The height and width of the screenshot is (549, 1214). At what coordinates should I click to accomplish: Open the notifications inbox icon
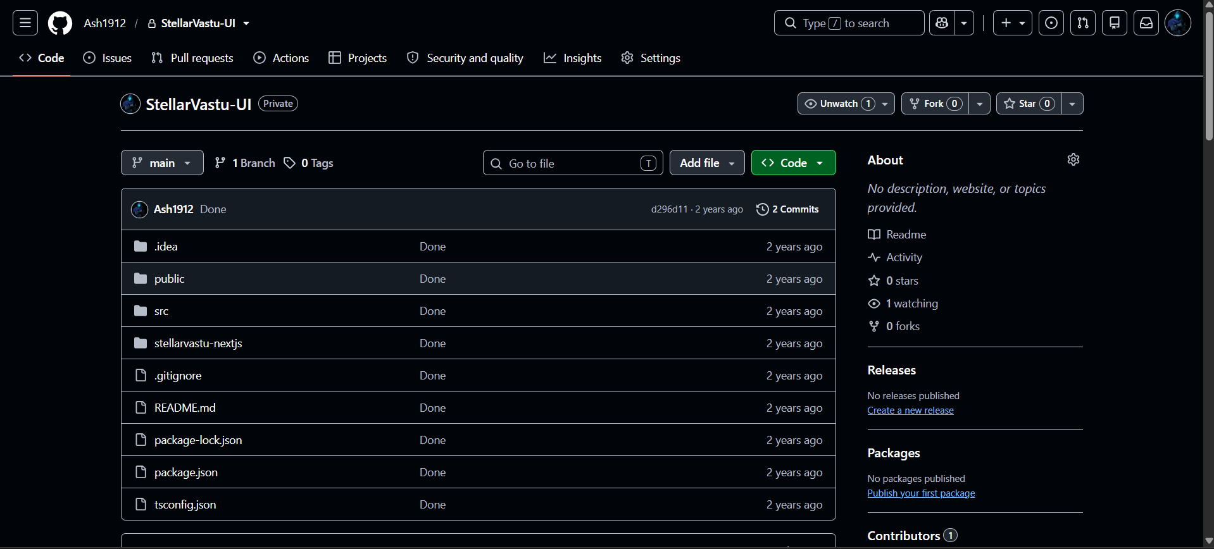coord(1146,23)
